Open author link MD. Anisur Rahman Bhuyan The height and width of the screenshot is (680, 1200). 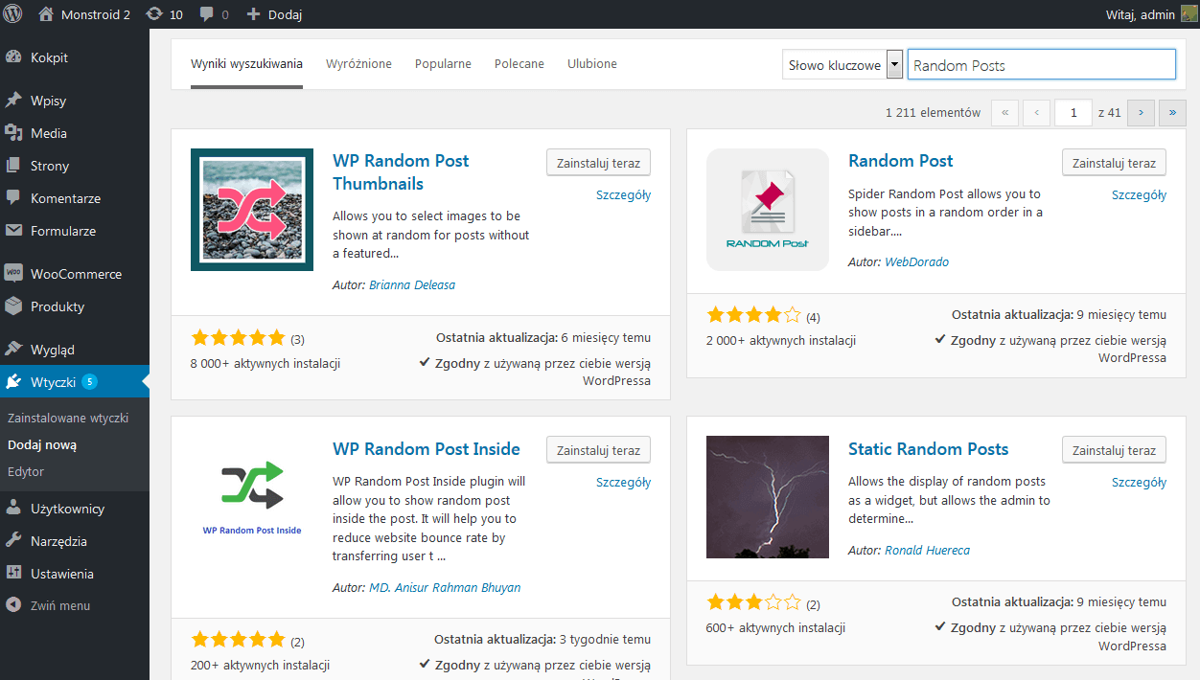tap(445, 587)
